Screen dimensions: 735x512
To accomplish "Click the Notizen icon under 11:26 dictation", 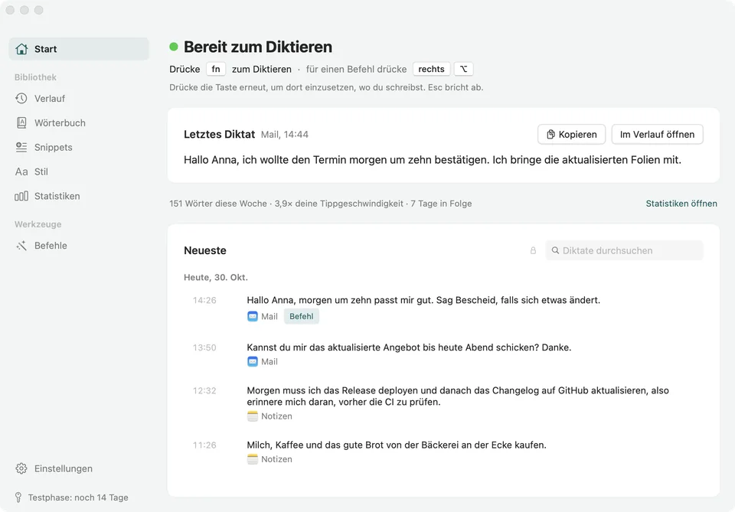I will (x=253, y=459).
